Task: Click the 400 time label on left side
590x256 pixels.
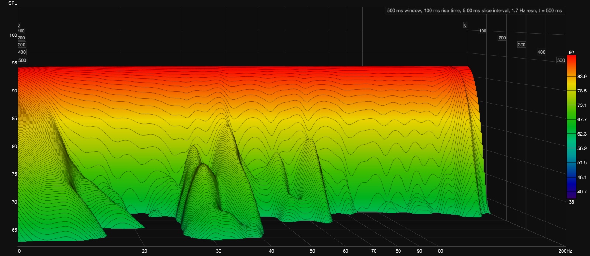Action: [x=22, y=52]
